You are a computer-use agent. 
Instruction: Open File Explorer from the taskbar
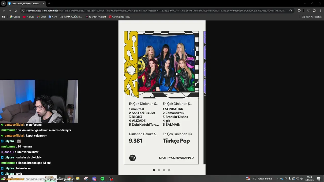pyautogui.click(x=77, y=179)
